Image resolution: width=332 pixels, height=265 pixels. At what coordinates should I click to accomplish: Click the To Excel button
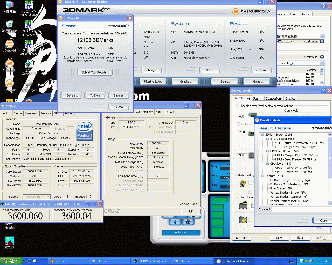click(95, 95)
